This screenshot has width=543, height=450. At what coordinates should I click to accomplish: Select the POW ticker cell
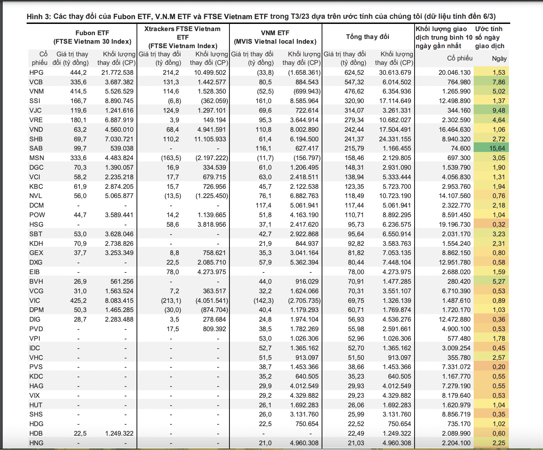click(x=37, y=215)
